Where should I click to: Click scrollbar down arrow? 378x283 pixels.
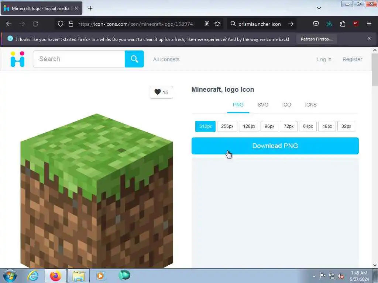[375, 265]
